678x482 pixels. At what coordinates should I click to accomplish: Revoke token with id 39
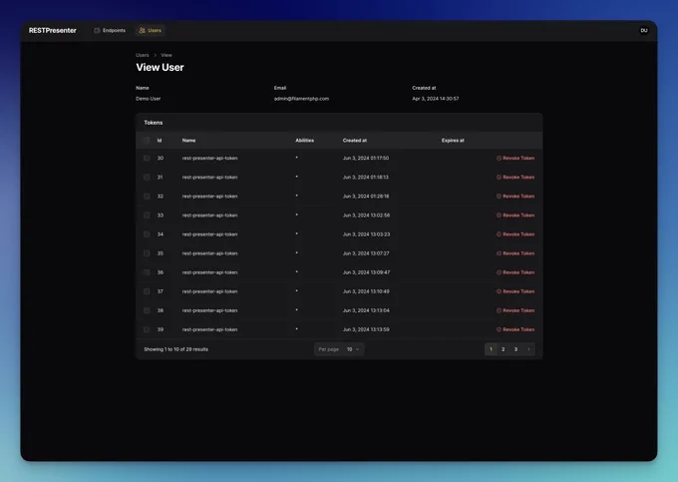[515, 329]
